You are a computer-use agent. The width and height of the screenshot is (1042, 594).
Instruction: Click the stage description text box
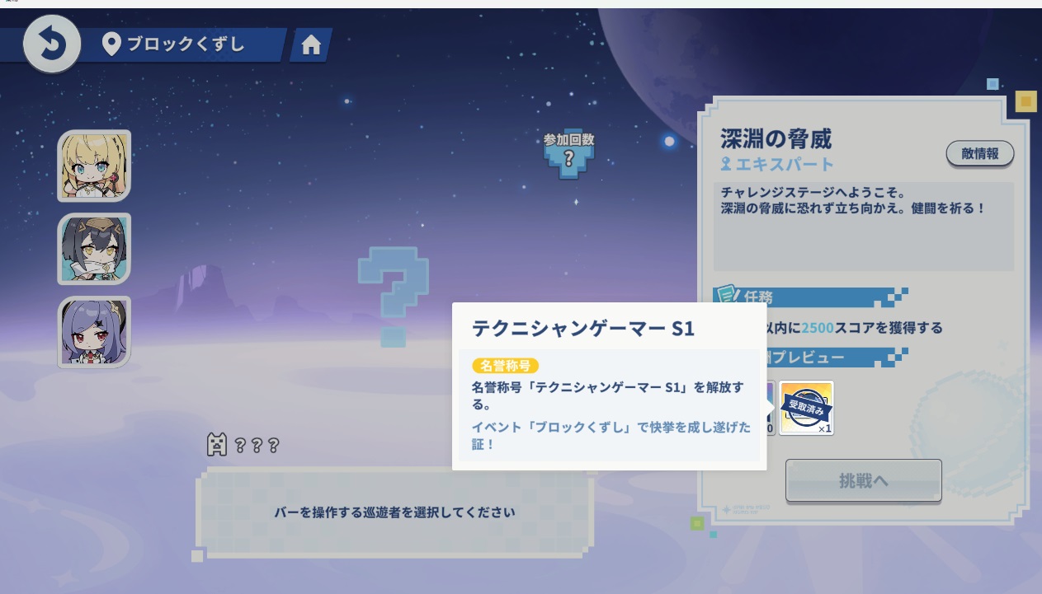[x=863, y=227]
